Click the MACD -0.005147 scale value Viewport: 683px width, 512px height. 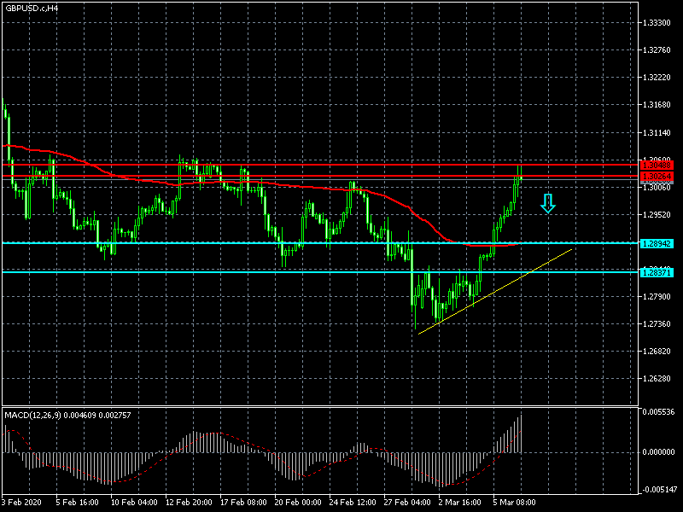660,490
